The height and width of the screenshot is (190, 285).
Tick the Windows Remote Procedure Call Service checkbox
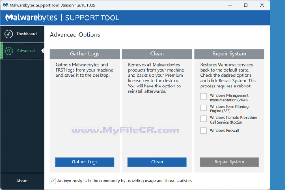203,118
